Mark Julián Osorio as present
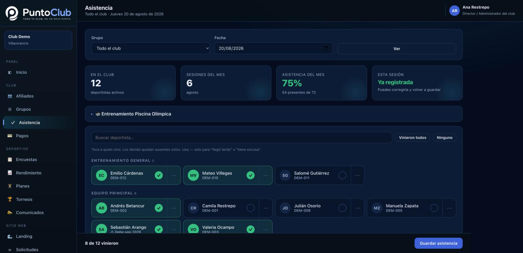Viewport: 523px width, 253px height. (x=342, y=208)
